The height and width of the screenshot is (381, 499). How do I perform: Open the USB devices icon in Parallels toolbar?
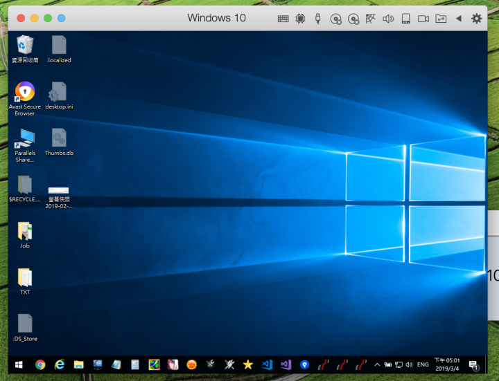(317, 19)
